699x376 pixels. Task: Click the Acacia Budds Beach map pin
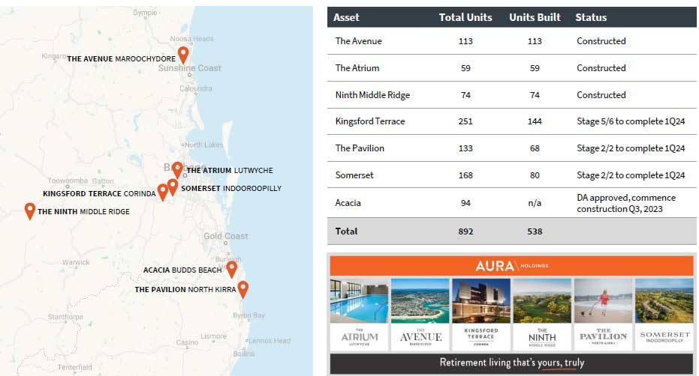click(x=231, y=269)
